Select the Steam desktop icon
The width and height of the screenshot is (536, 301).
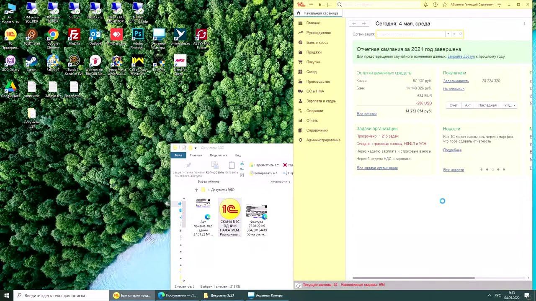point(32,64)
